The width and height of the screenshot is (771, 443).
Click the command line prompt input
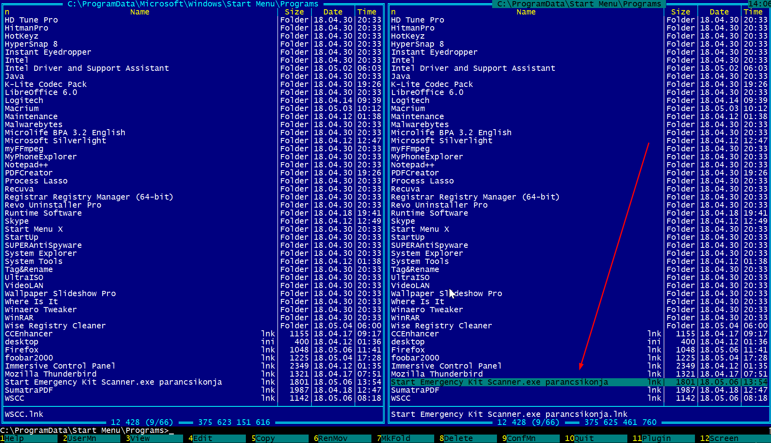click(384, 431)
